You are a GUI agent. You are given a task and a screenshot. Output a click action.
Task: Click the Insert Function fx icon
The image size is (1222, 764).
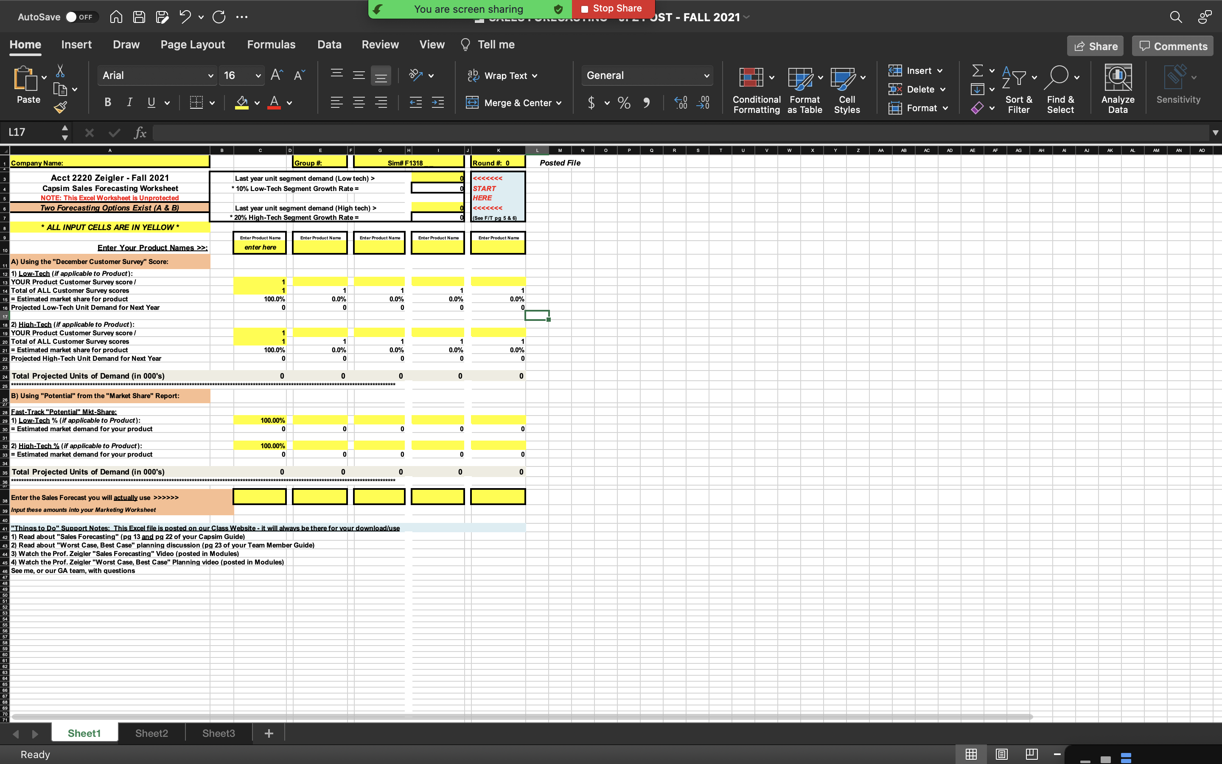point(140,133)
